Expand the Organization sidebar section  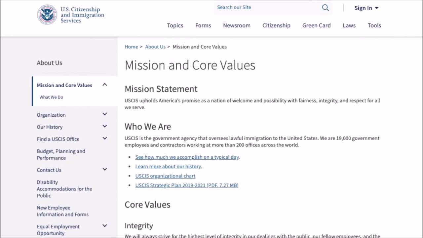click(105, 114)
